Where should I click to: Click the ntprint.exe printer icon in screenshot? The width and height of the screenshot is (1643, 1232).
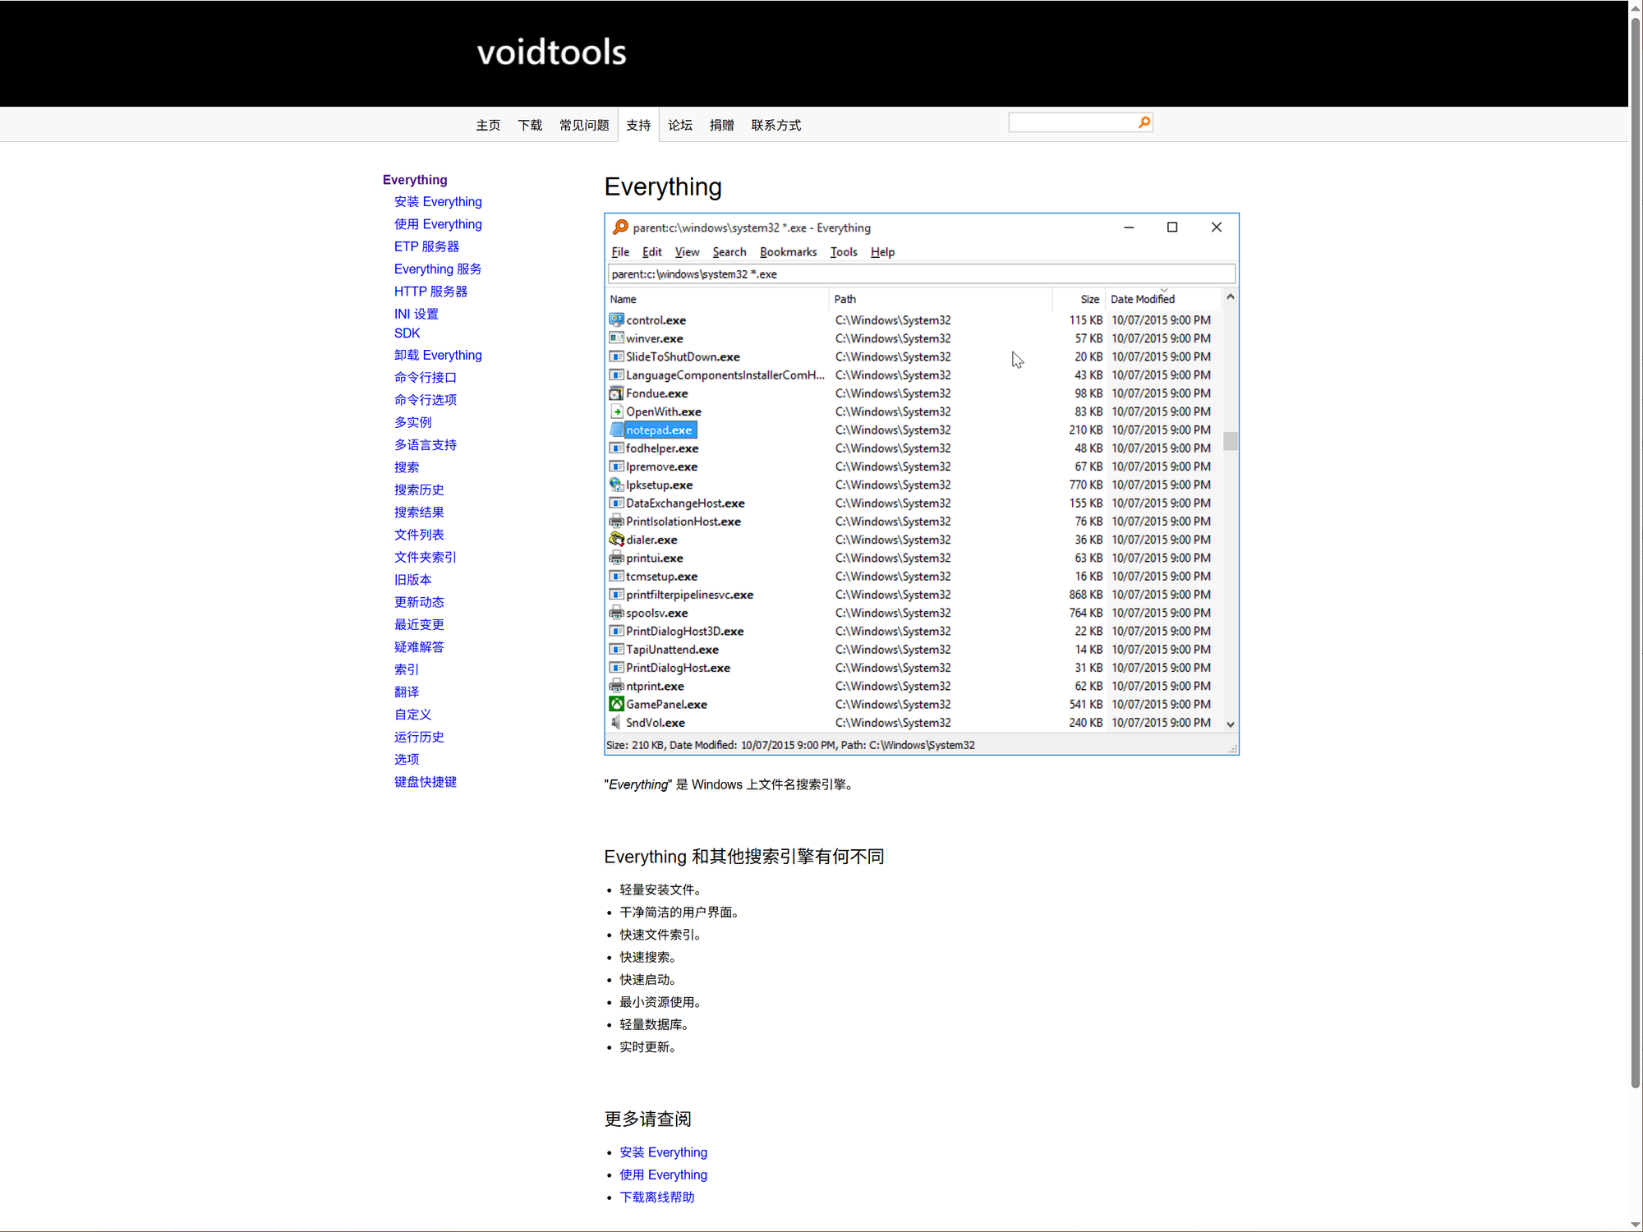pos(617,686)
